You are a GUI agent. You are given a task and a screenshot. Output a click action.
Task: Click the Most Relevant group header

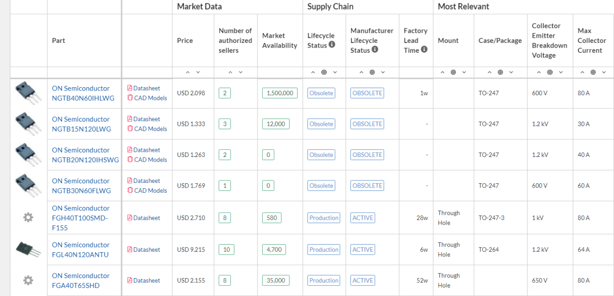click(463, 7)
